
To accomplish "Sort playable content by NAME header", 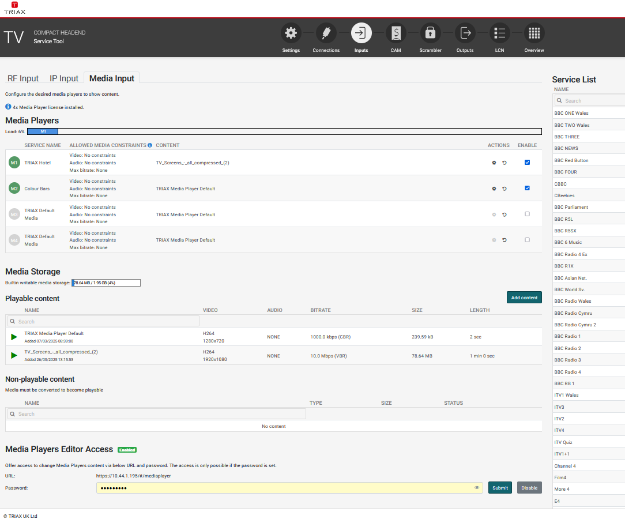I will pos(32,310).
